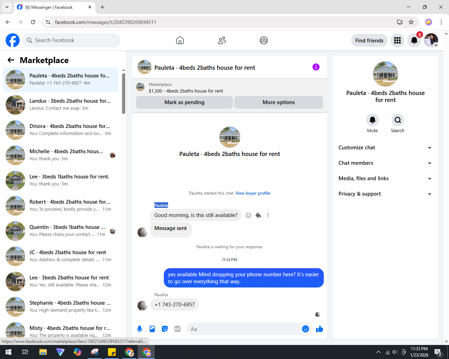Open Lee 3beds 2baths conversation
This screenshot has width=449, height=359.
[x=61, y=281]
